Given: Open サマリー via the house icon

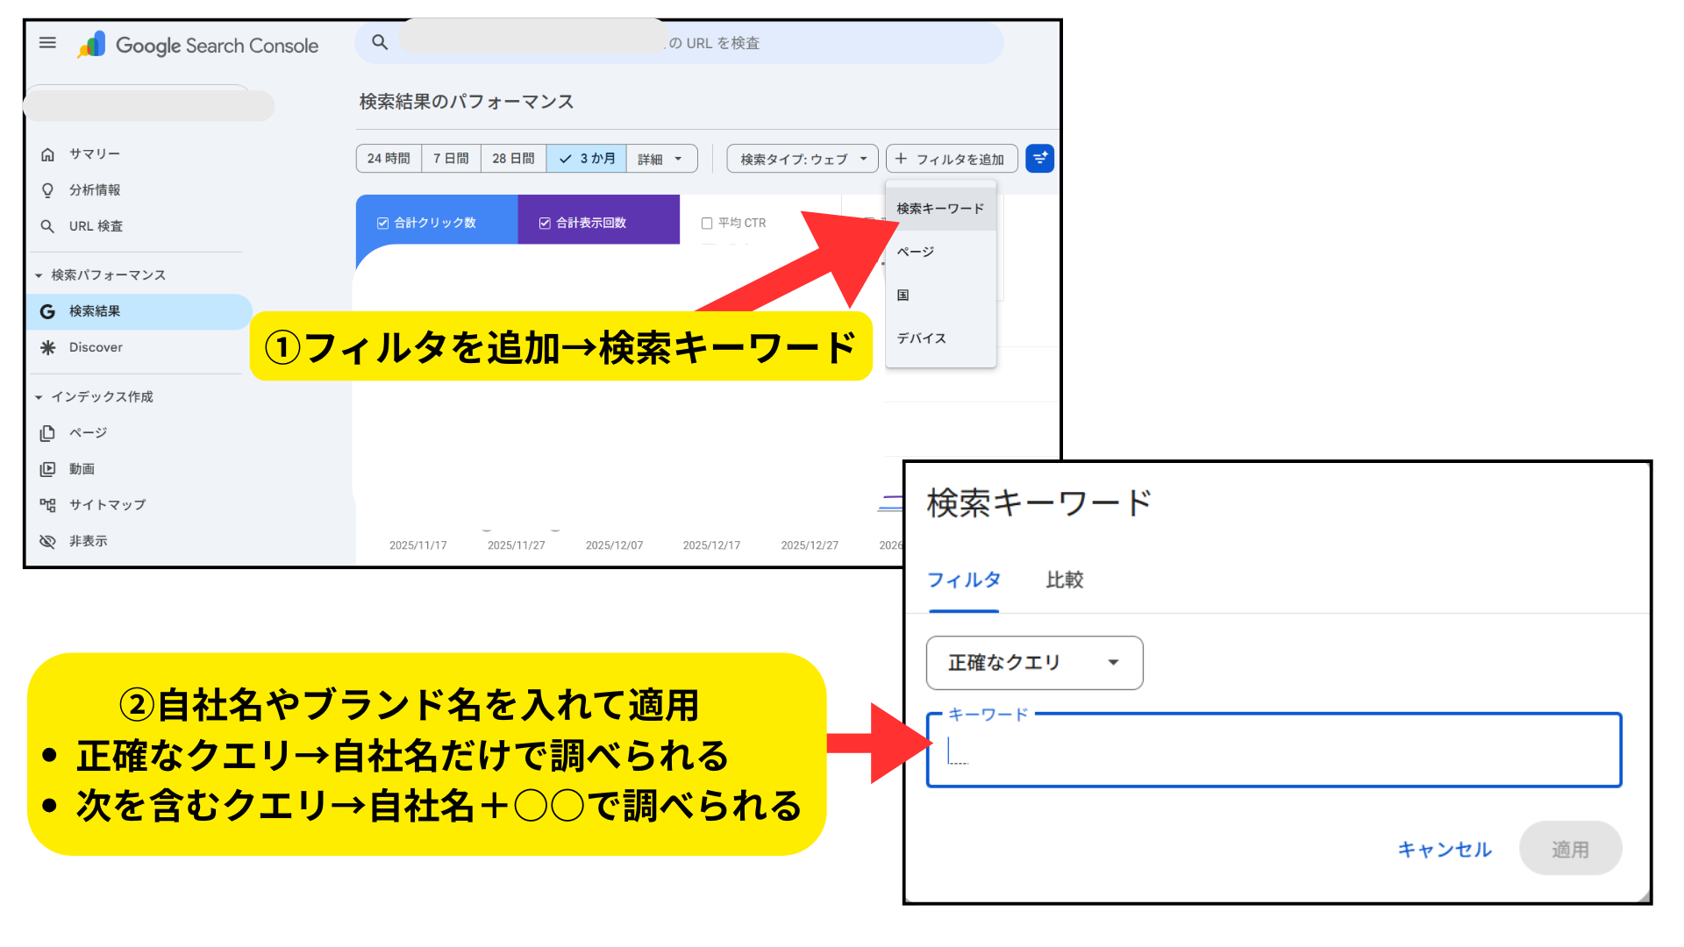Looking at the screenshot, I should pyautogui.click(x=93, y=153).
